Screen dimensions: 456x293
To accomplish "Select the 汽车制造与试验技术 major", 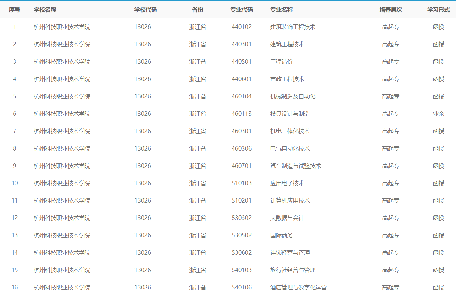I will tap(295, 166).
